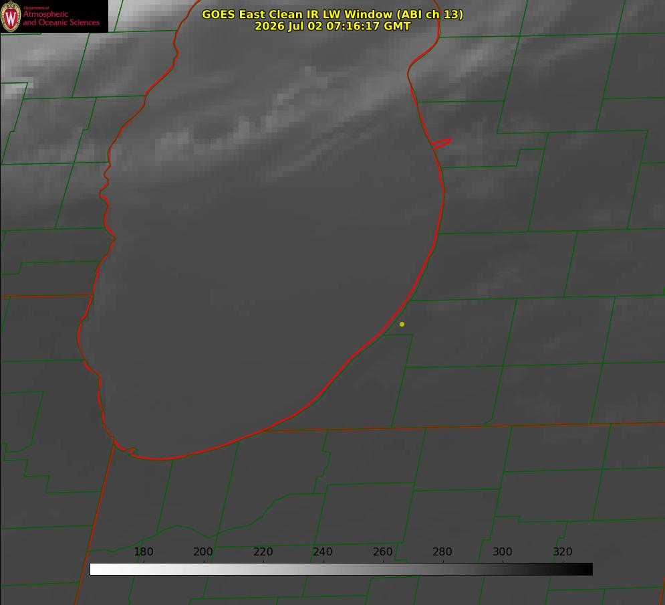Click the Atmospheric and Oceanic Sciences text
The width and height of the screenshot is (665, 605).
61,18
